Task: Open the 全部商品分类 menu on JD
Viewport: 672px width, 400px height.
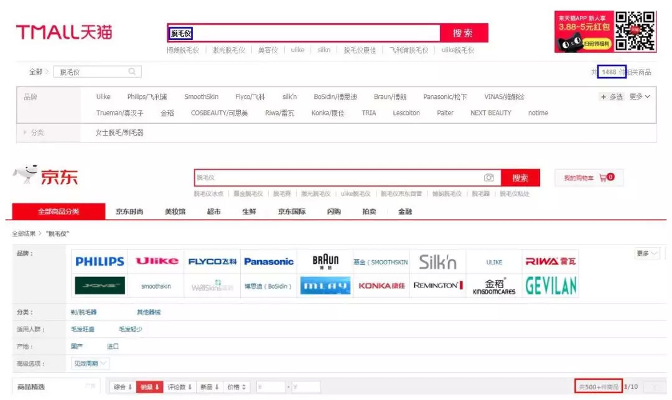Action: (x=58, y=212)
